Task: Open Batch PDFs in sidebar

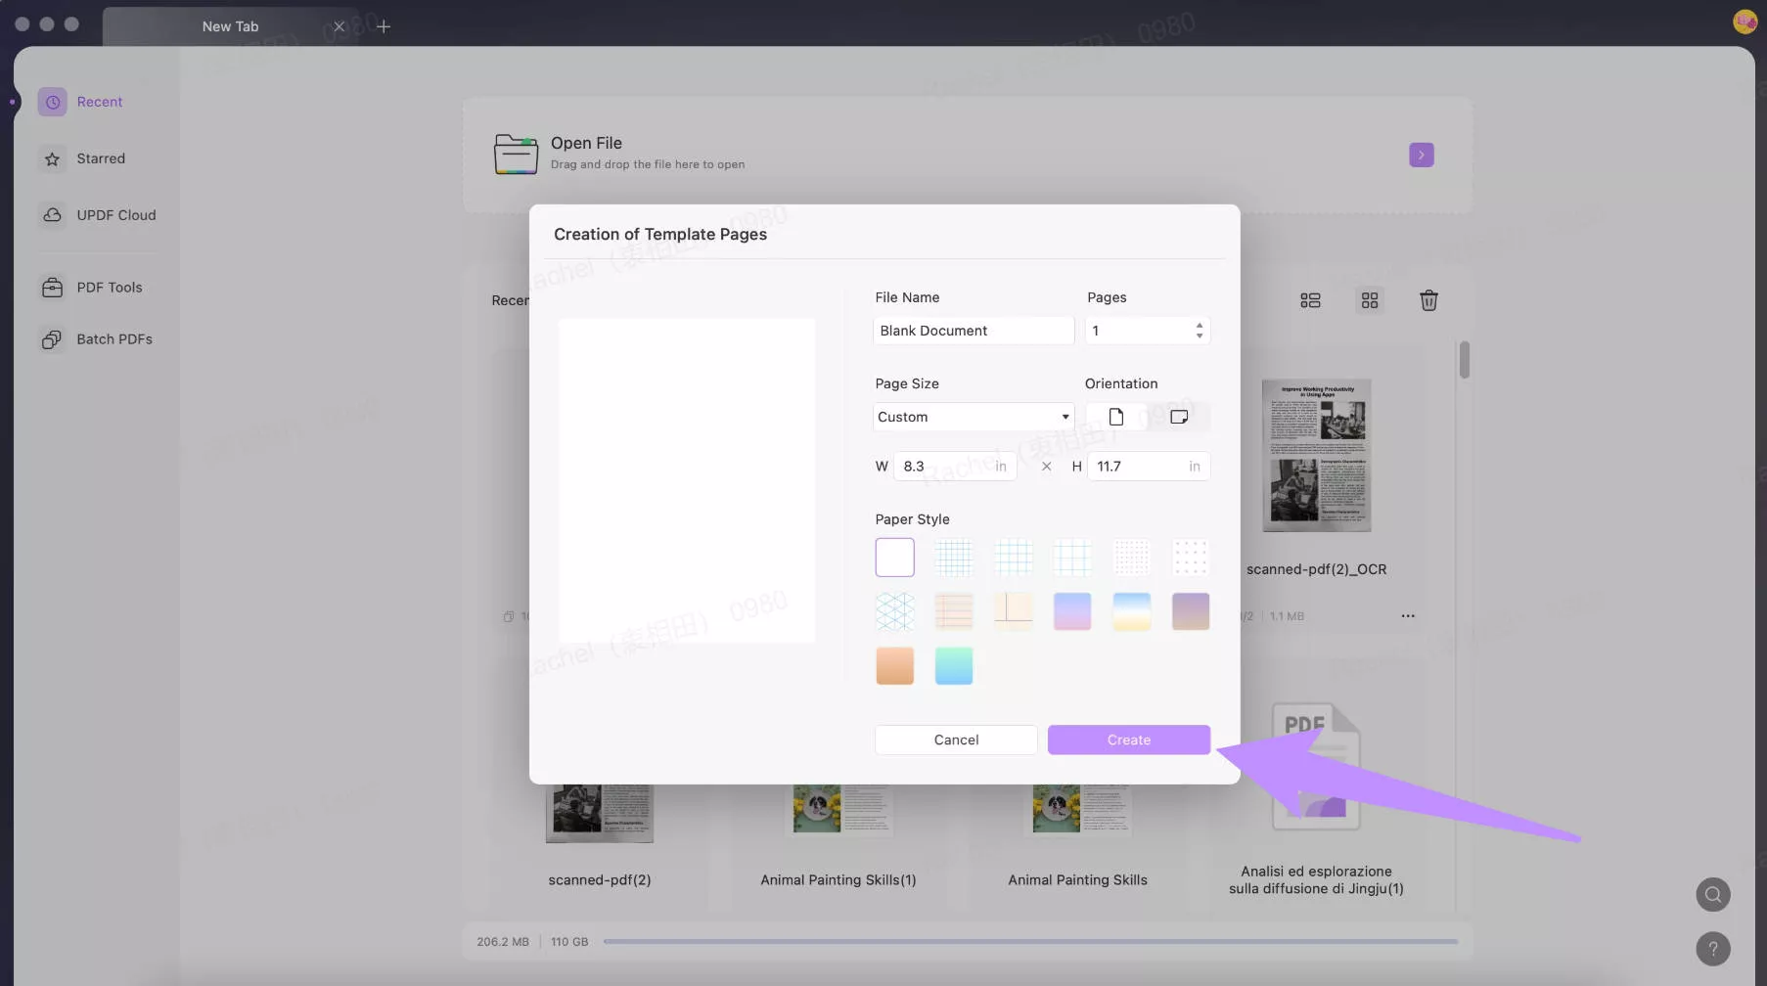Action: point(96,339)
